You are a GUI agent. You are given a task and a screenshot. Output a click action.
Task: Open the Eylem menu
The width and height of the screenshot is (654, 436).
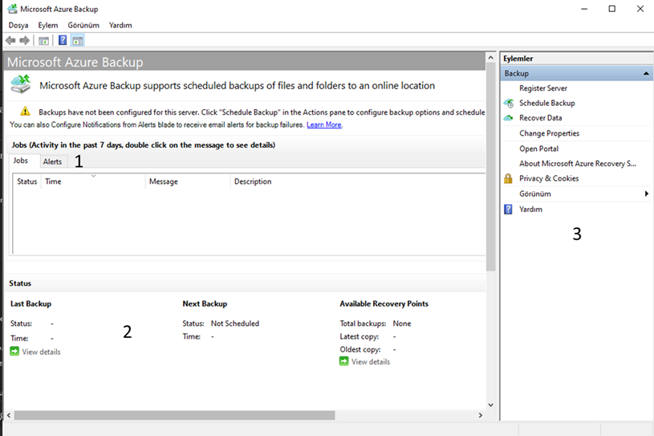tap(48, 25)
